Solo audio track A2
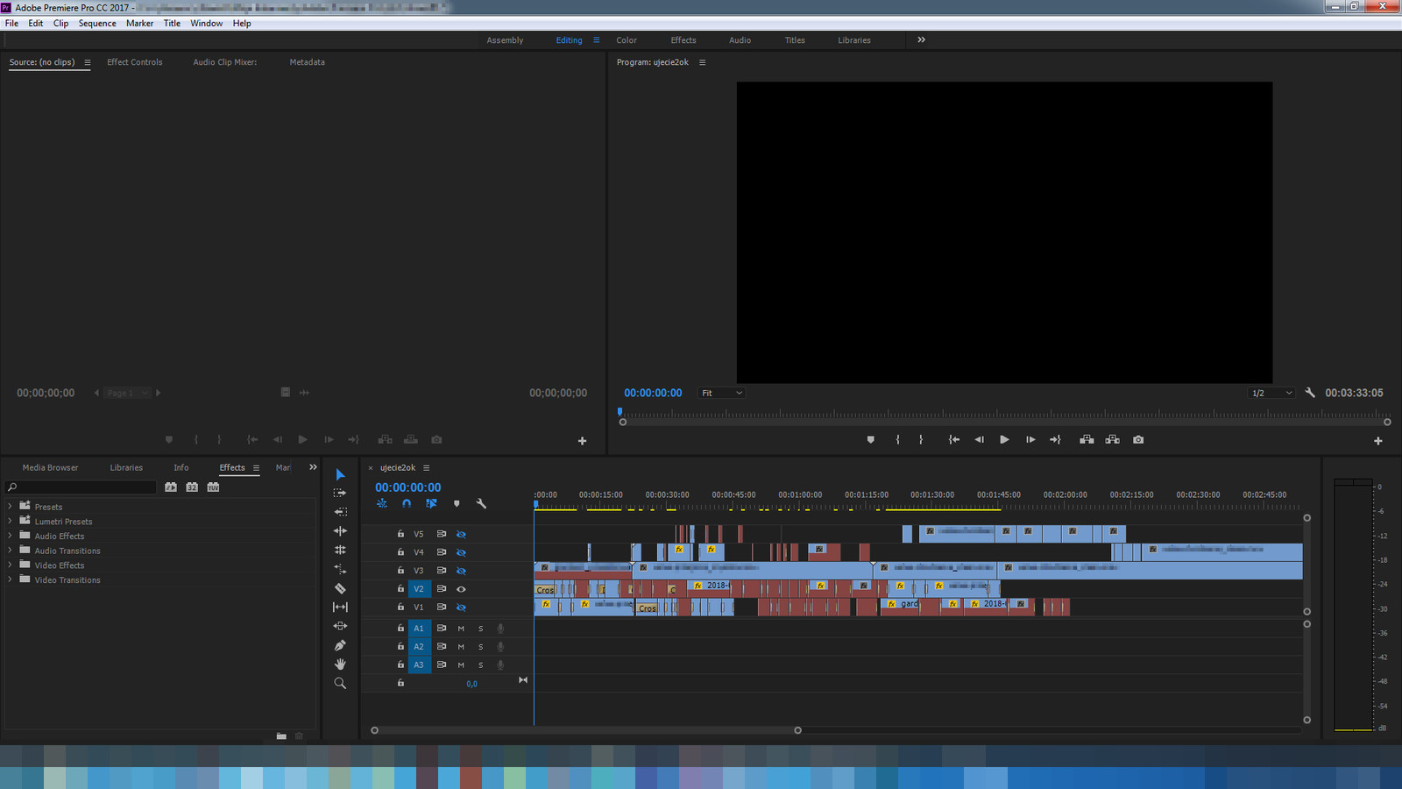 [x=480, y=647]
